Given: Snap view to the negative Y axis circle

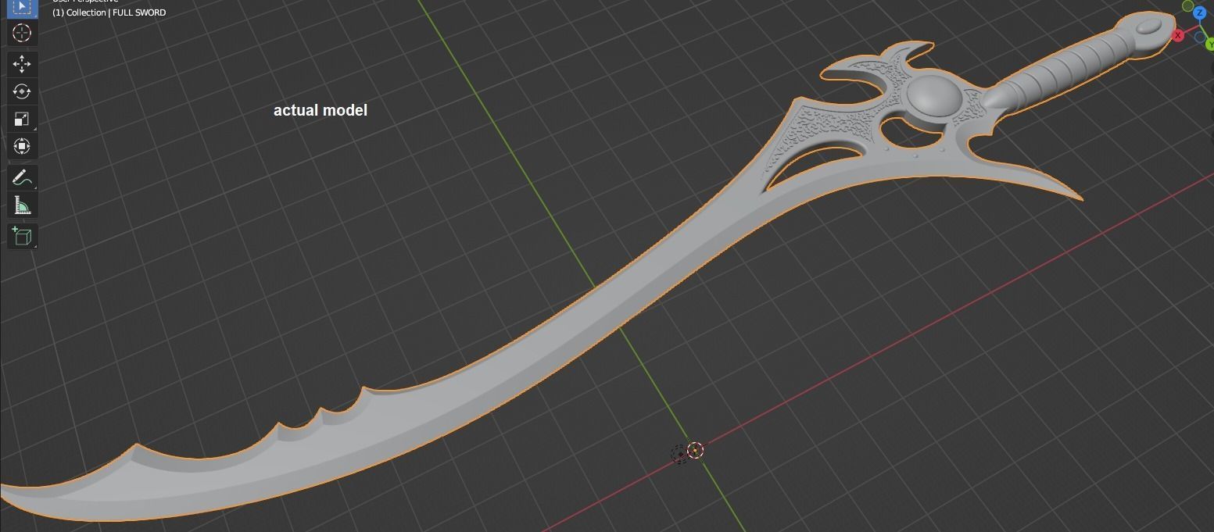Looking at the screenshot, I should pos(1187,6).
